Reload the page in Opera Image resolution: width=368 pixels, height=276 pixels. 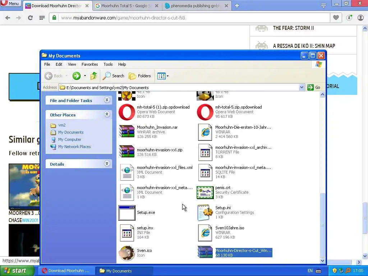30,18
